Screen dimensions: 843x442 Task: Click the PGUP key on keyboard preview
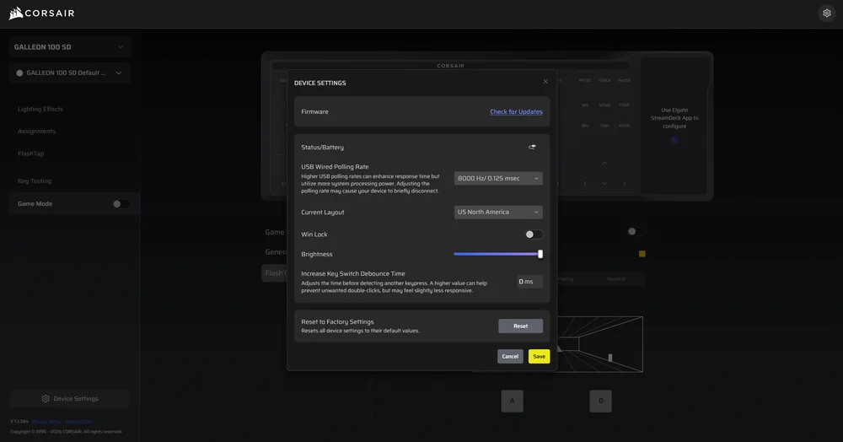(624, 105)
